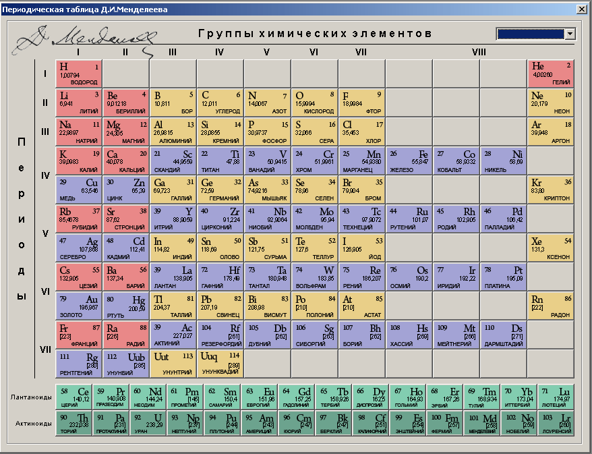Image resolution: width=592 pixels, height=454 pixels.
Task: Select the lanthanum cell (La, Лантан)
Action: pyautogui.click(x=173, y=277)
